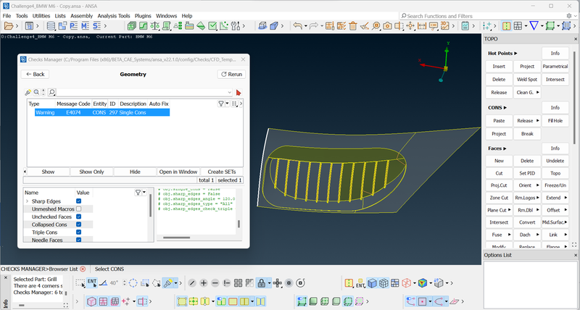Toggle the Unchecked Faces checkbox
Viewport: 580px width, 310px height.
(x=78, y=217)
